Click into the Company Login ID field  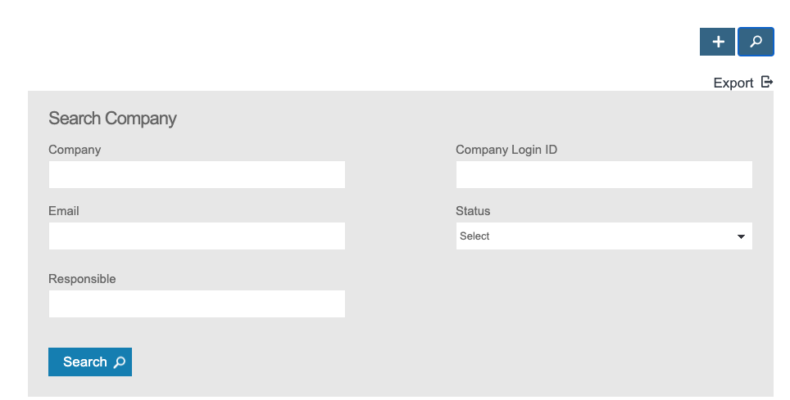tap(603, 174)
